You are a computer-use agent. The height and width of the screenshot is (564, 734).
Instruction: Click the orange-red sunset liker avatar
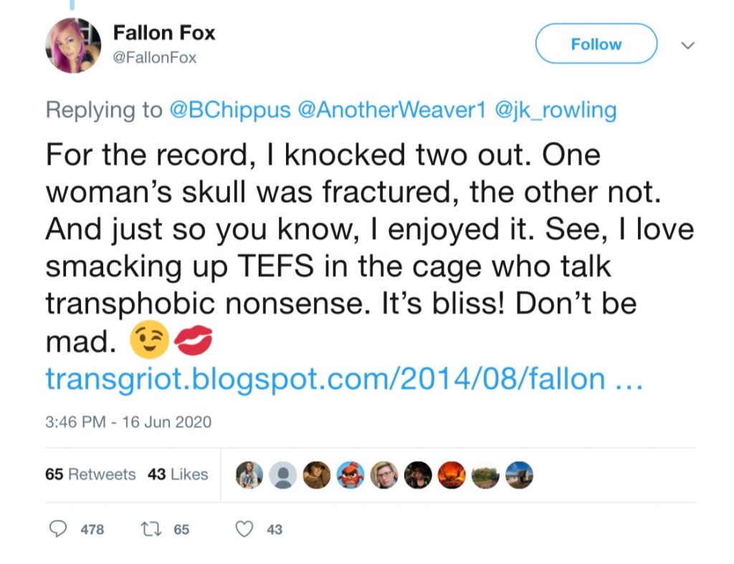tap(452, 474)
